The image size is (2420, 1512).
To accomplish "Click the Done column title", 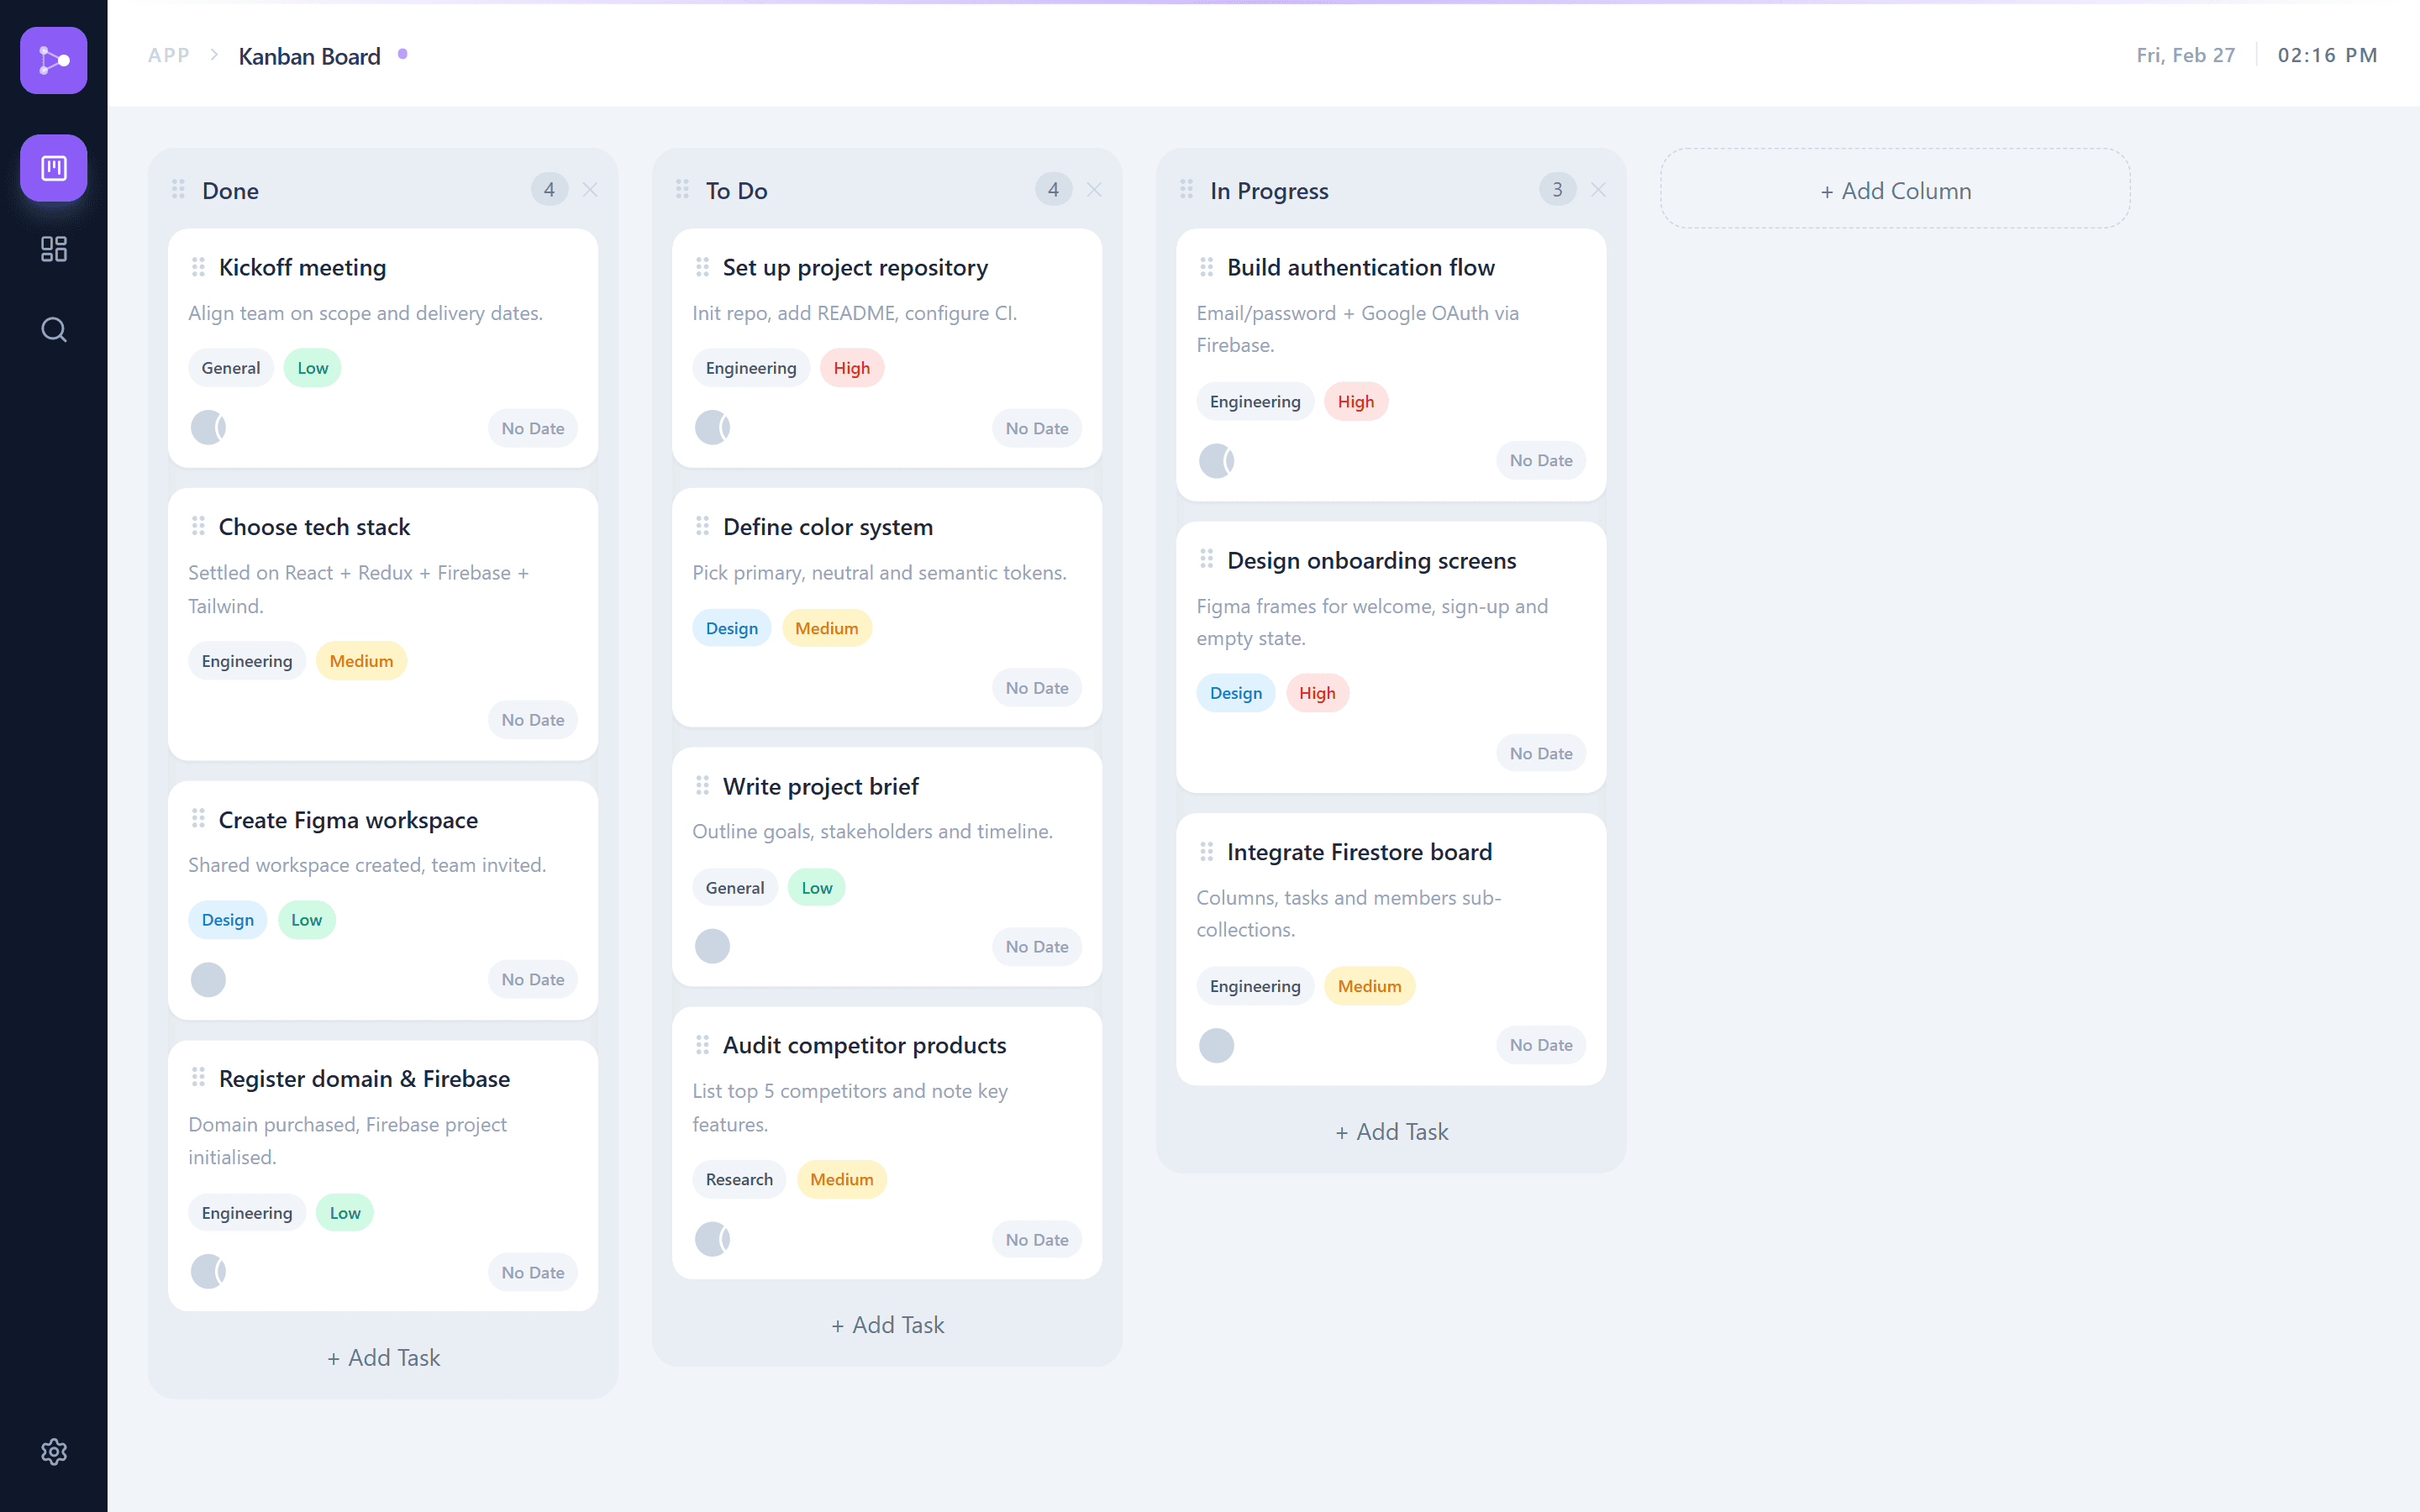I will click(x=230, y=190).
